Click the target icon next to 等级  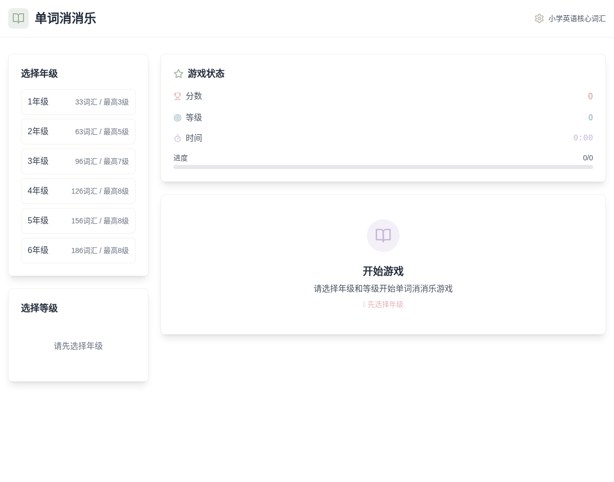tap(178, 118)
